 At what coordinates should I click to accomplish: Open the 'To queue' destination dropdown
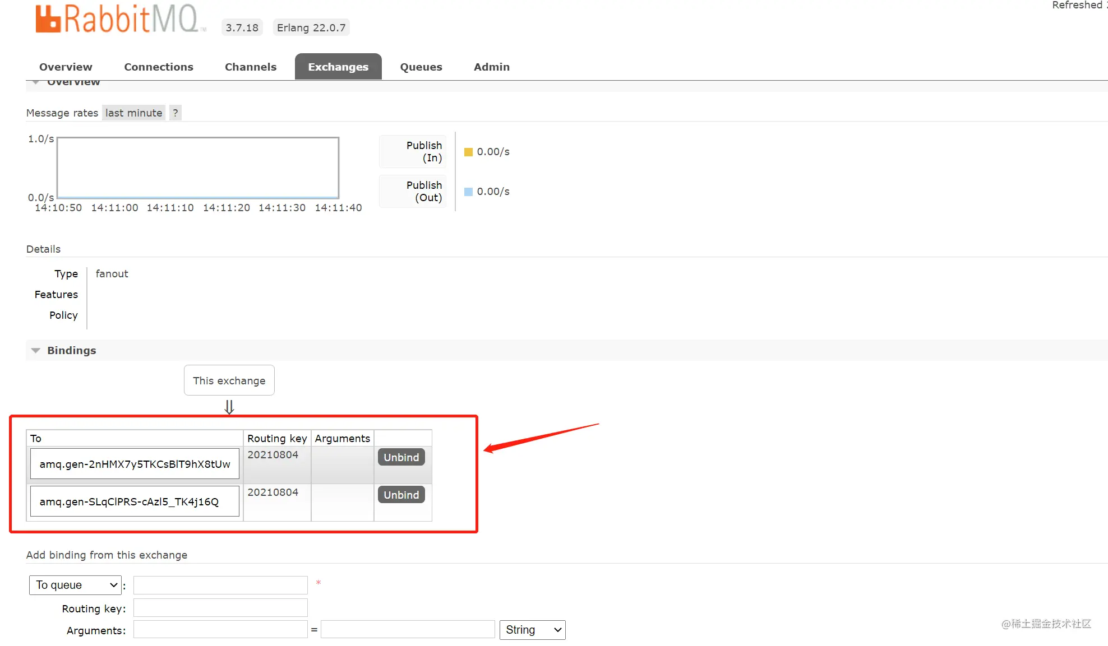pyautogui.click(x=75, y=585)
